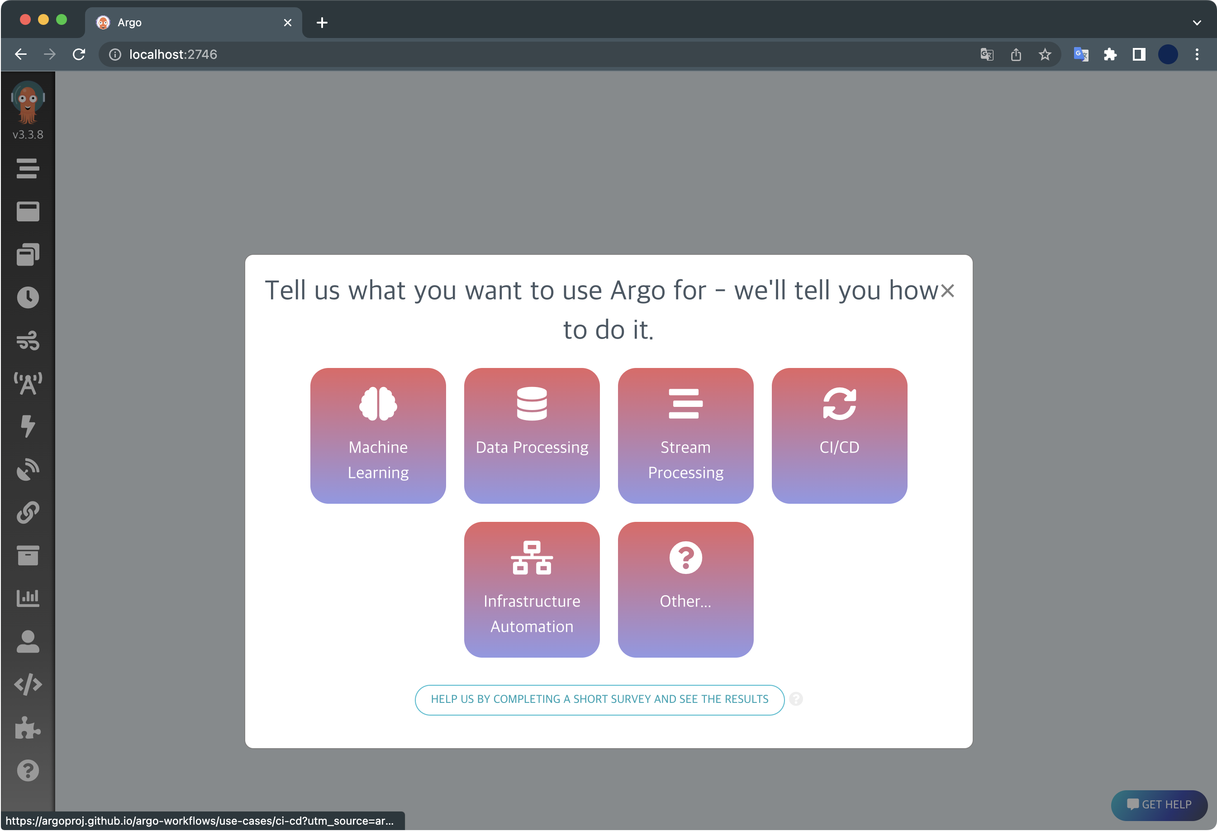Click the clock/history sidebar icon

tap(27, 297)
